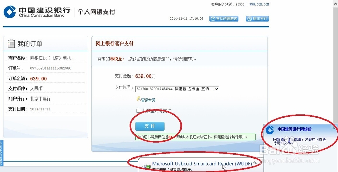Click the 北京市建行 merchant branch text
This screenshot has height=172, width=338.
pyautogui.click(x=40, y=99)
